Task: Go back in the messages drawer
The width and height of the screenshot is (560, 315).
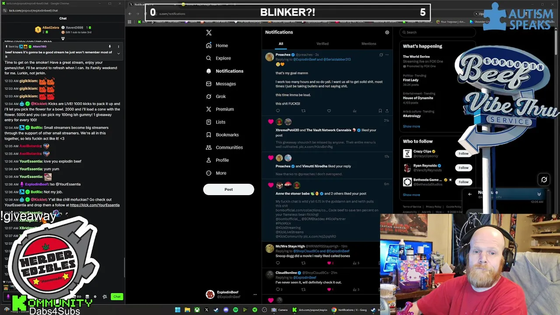Action: point(470,194)
